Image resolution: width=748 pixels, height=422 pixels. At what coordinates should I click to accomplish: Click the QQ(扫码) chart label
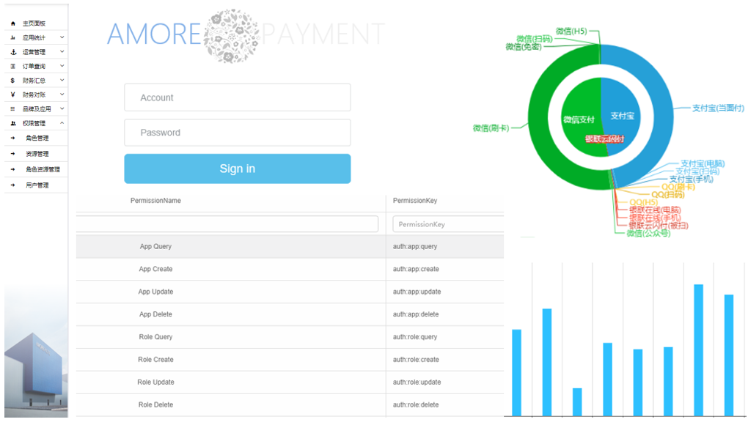668,195
